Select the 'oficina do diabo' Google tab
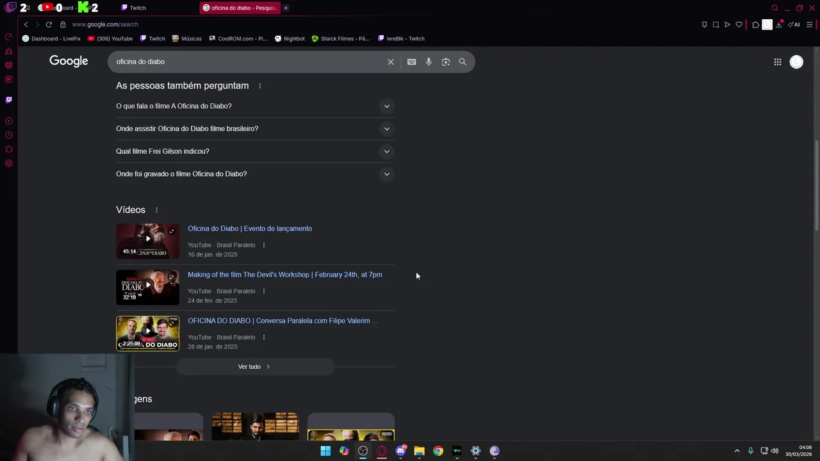The width and height of the screenshot is (820, 461). click(239, 8)
